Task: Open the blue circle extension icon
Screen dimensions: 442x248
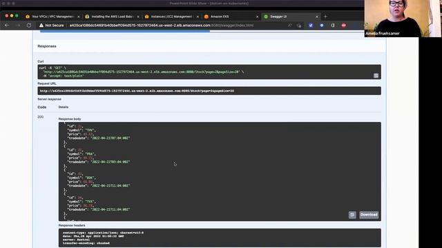Action: point(322,25)
